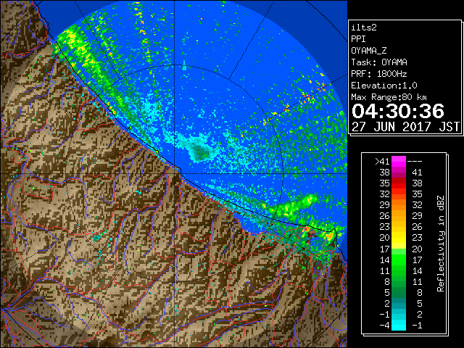Viewport: 464px width, 348px height.
Task: Click the 'Max Range:80 km' text
Action: point(389,97)
